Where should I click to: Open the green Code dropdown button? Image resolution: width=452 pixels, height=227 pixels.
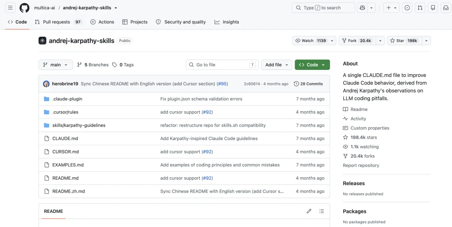pos(312,65)
